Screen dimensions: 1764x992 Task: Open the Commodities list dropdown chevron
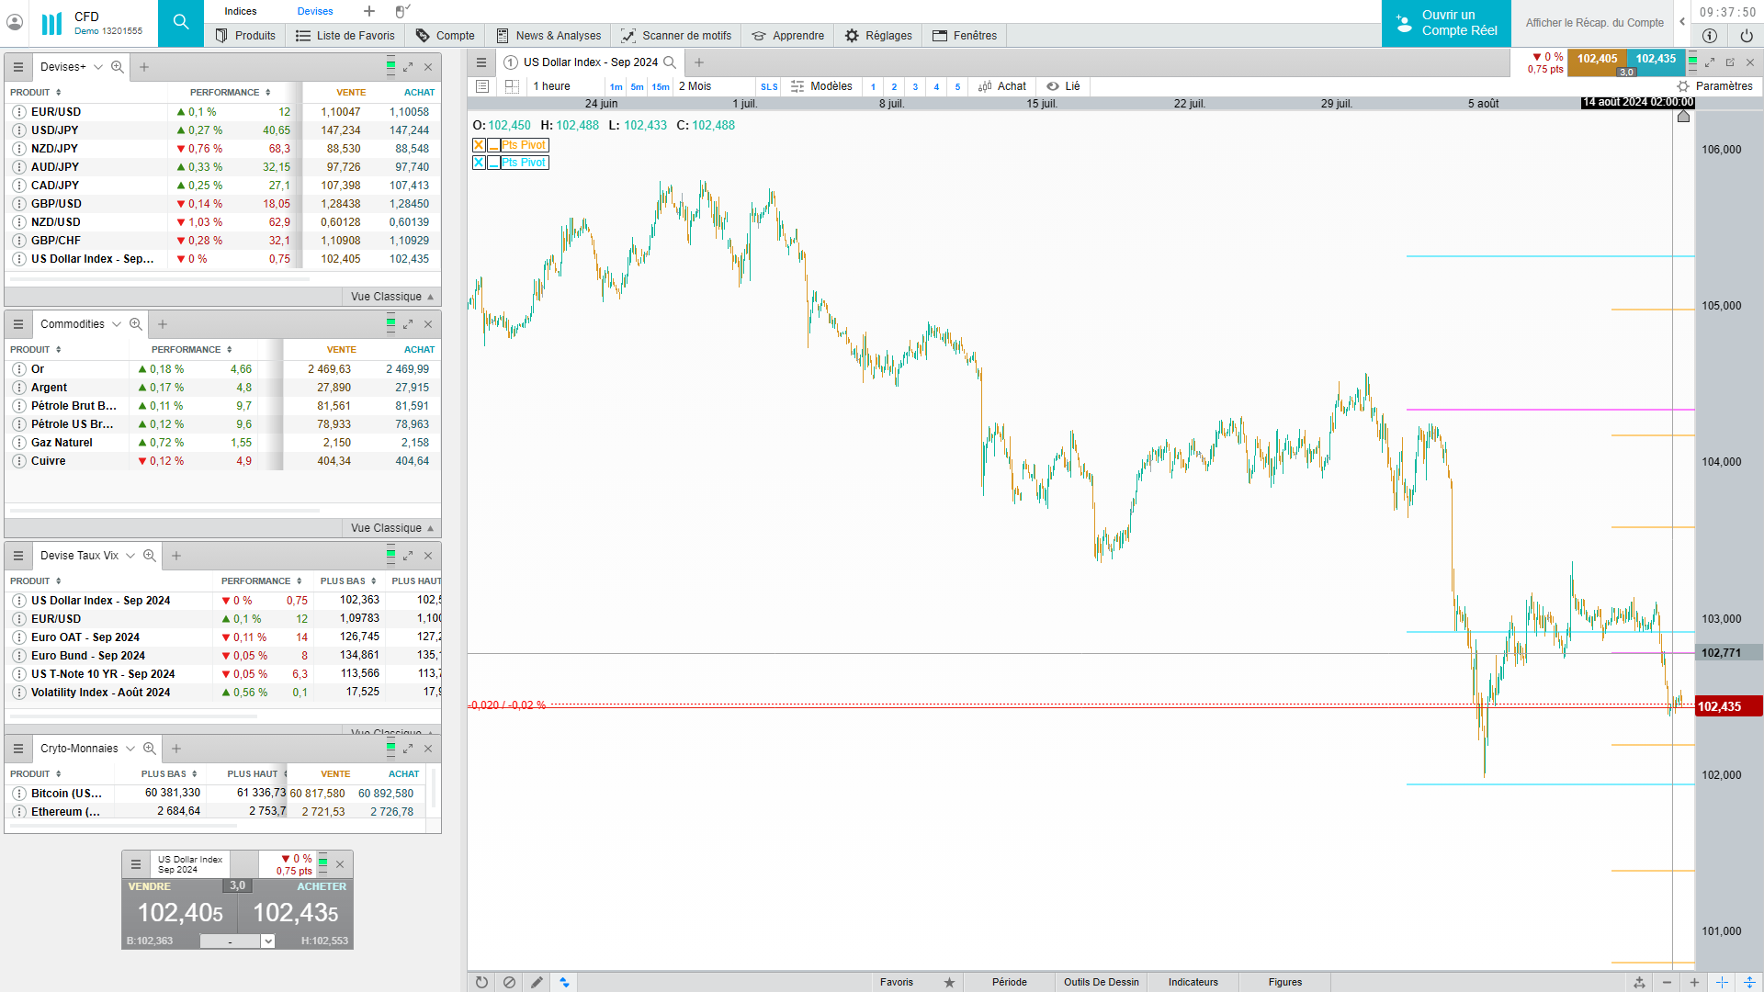pos(117,324)
